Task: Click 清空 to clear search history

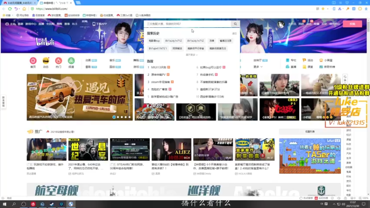Action: [x=234, y=33]
